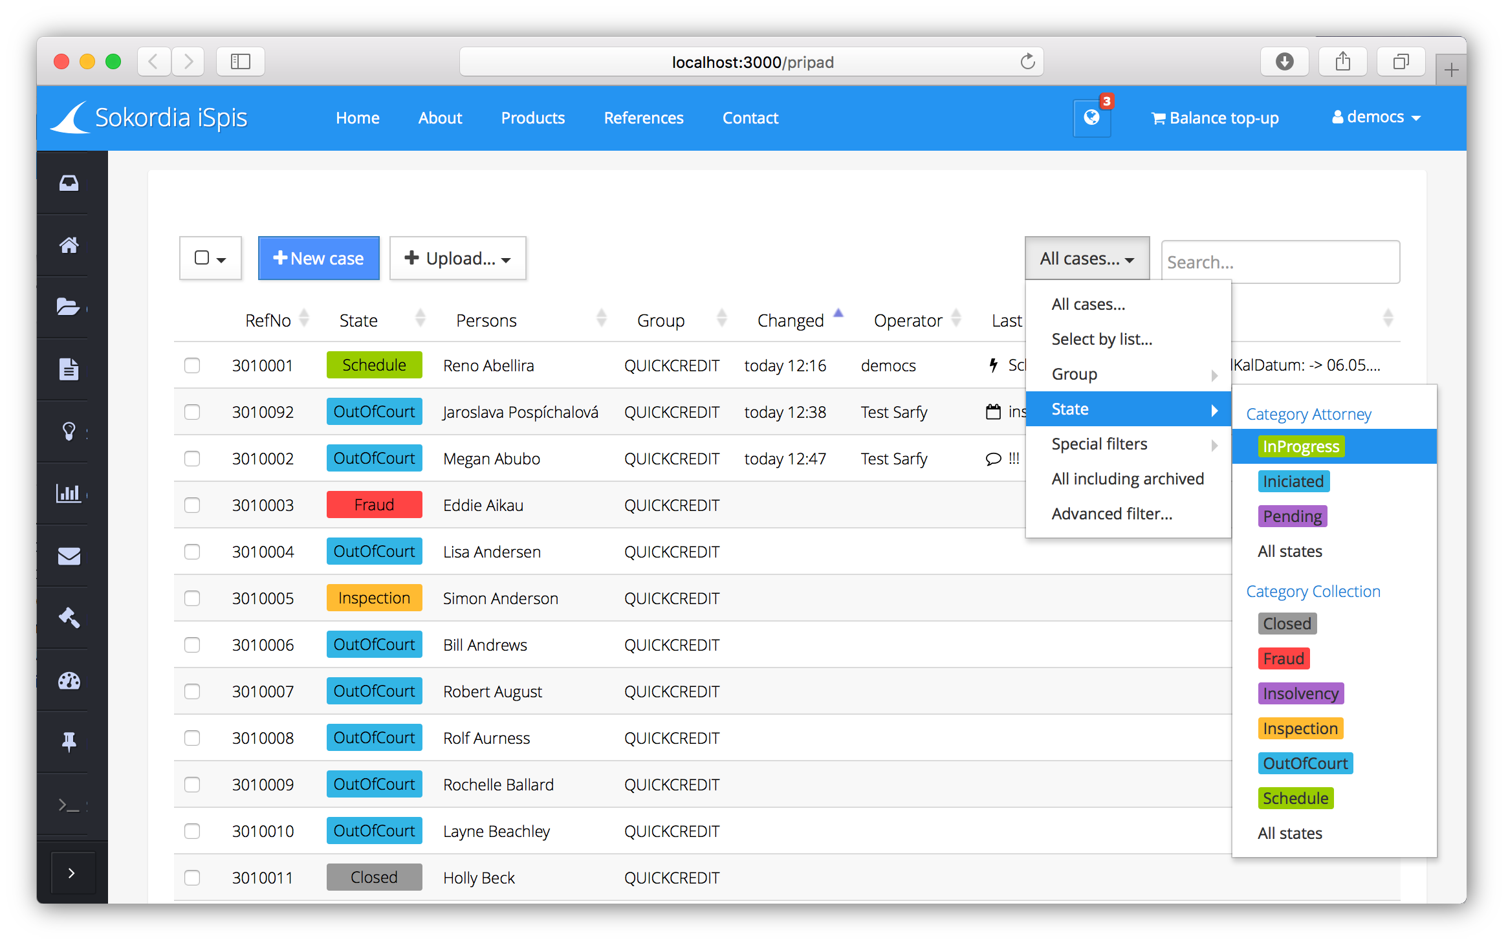This screenshot has width=1508, height=945.
Task: Open the lightbulb sidebar icon
Action: [x=69, y=431]
